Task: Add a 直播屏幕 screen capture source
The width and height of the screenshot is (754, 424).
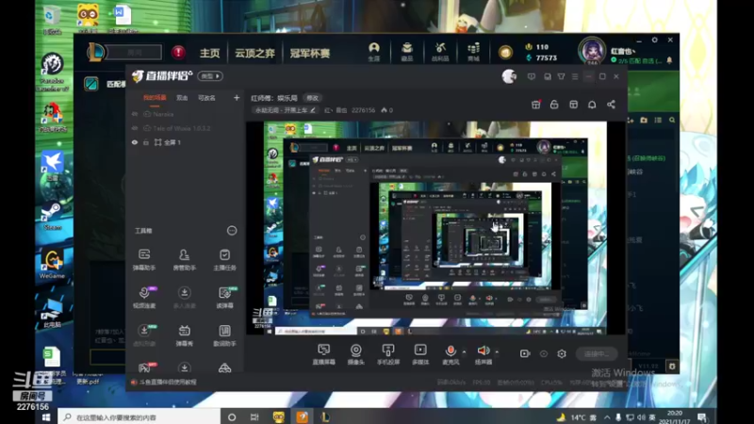Action: click(x=323, y=355)
